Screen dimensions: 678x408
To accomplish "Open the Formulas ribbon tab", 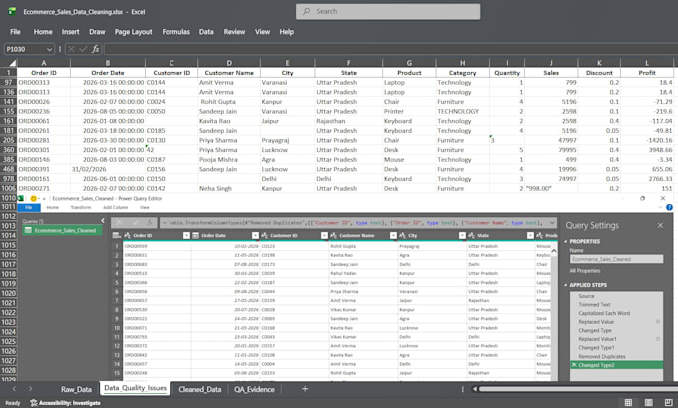I will click(176, 32).
